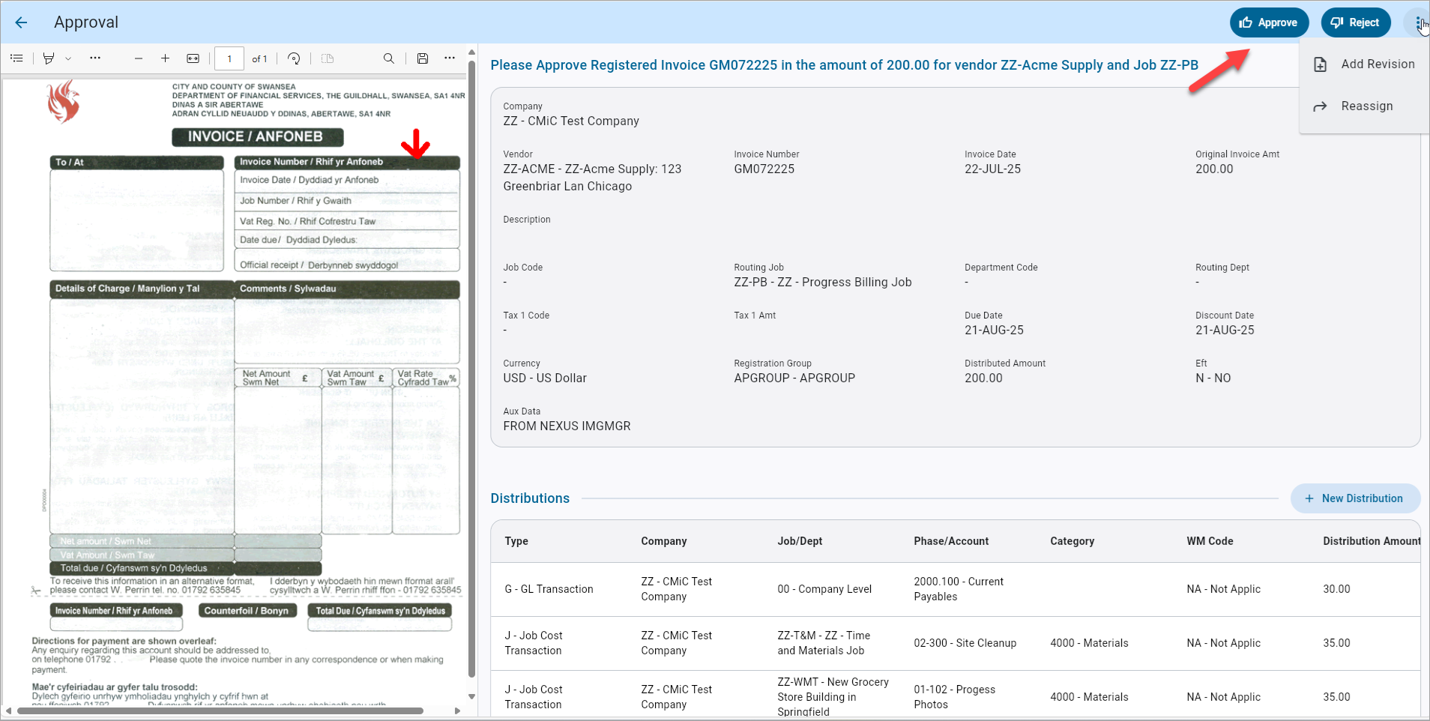
Task: Click the PDF scroll down arrow
Action: (471, 696)
